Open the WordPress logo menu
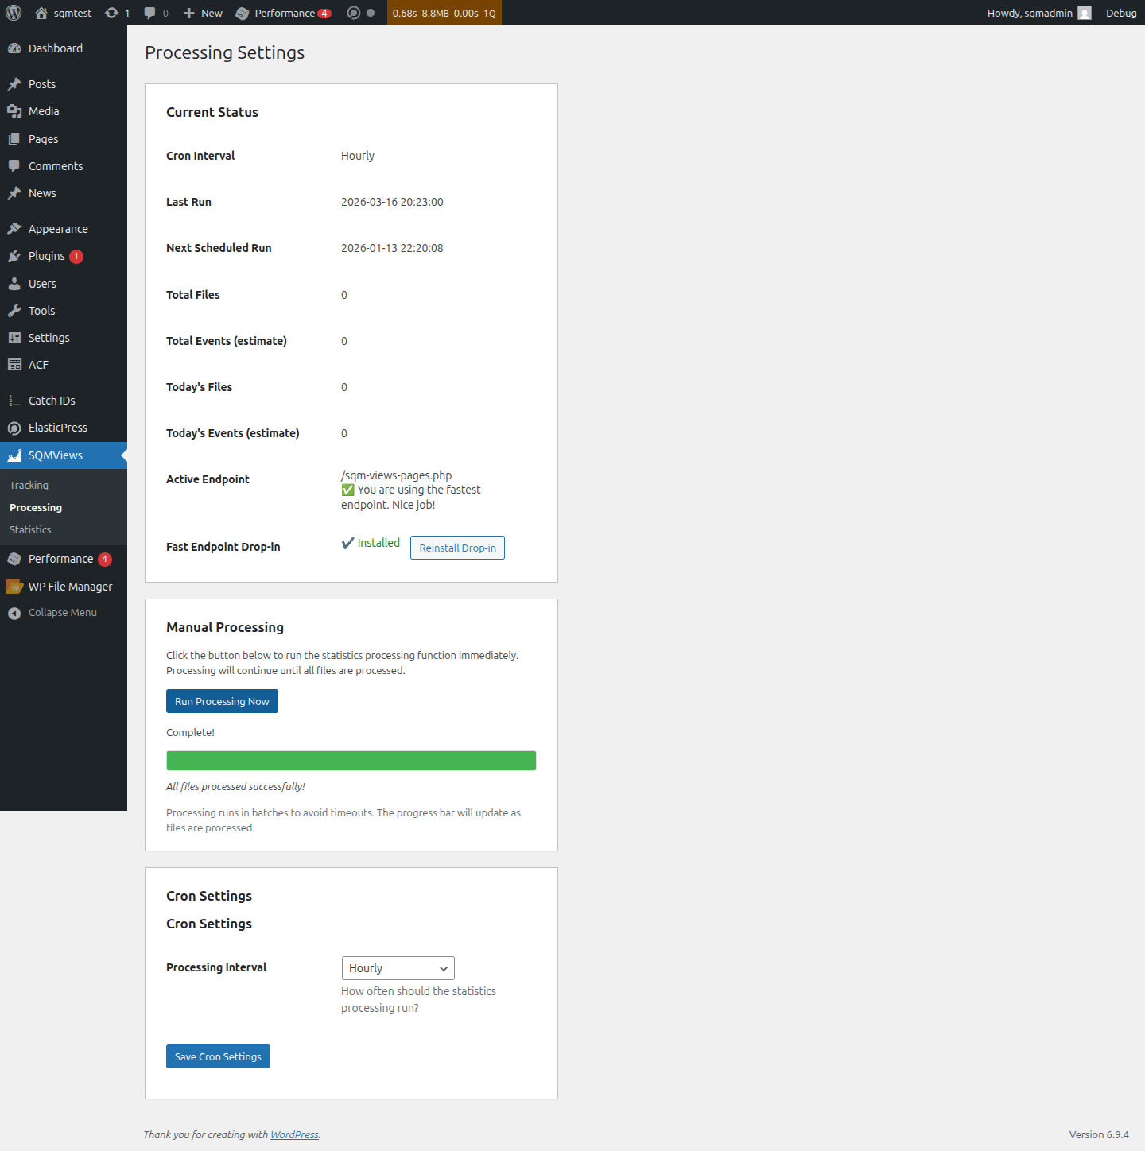 coord(14,13)
